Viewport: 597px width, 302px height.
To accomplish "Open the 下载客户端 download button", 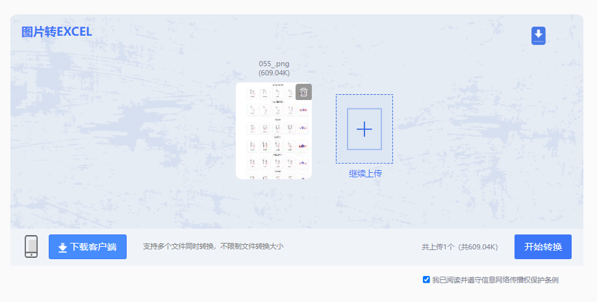I will [88, 247].
